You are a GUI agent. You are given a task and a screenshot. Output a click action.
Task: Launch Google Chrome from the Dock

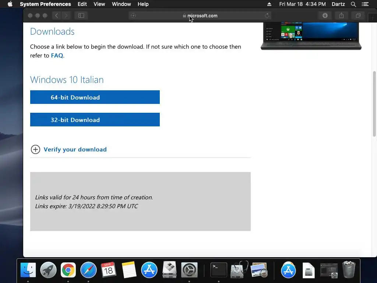[x=68, y=270]
